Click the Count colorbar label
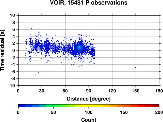 tap(89, 120)
